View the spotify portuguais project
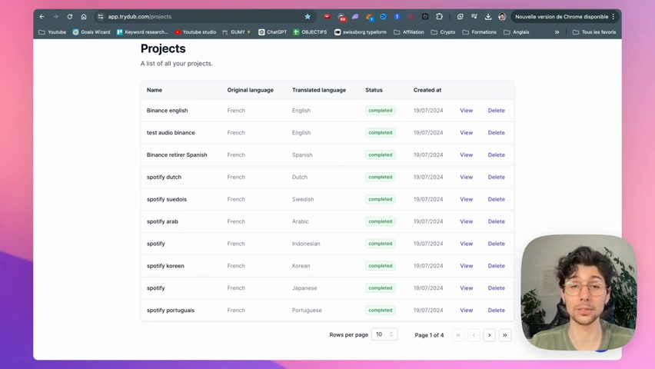This screenshot has width=655, height=369. click(x=466, y=310)
